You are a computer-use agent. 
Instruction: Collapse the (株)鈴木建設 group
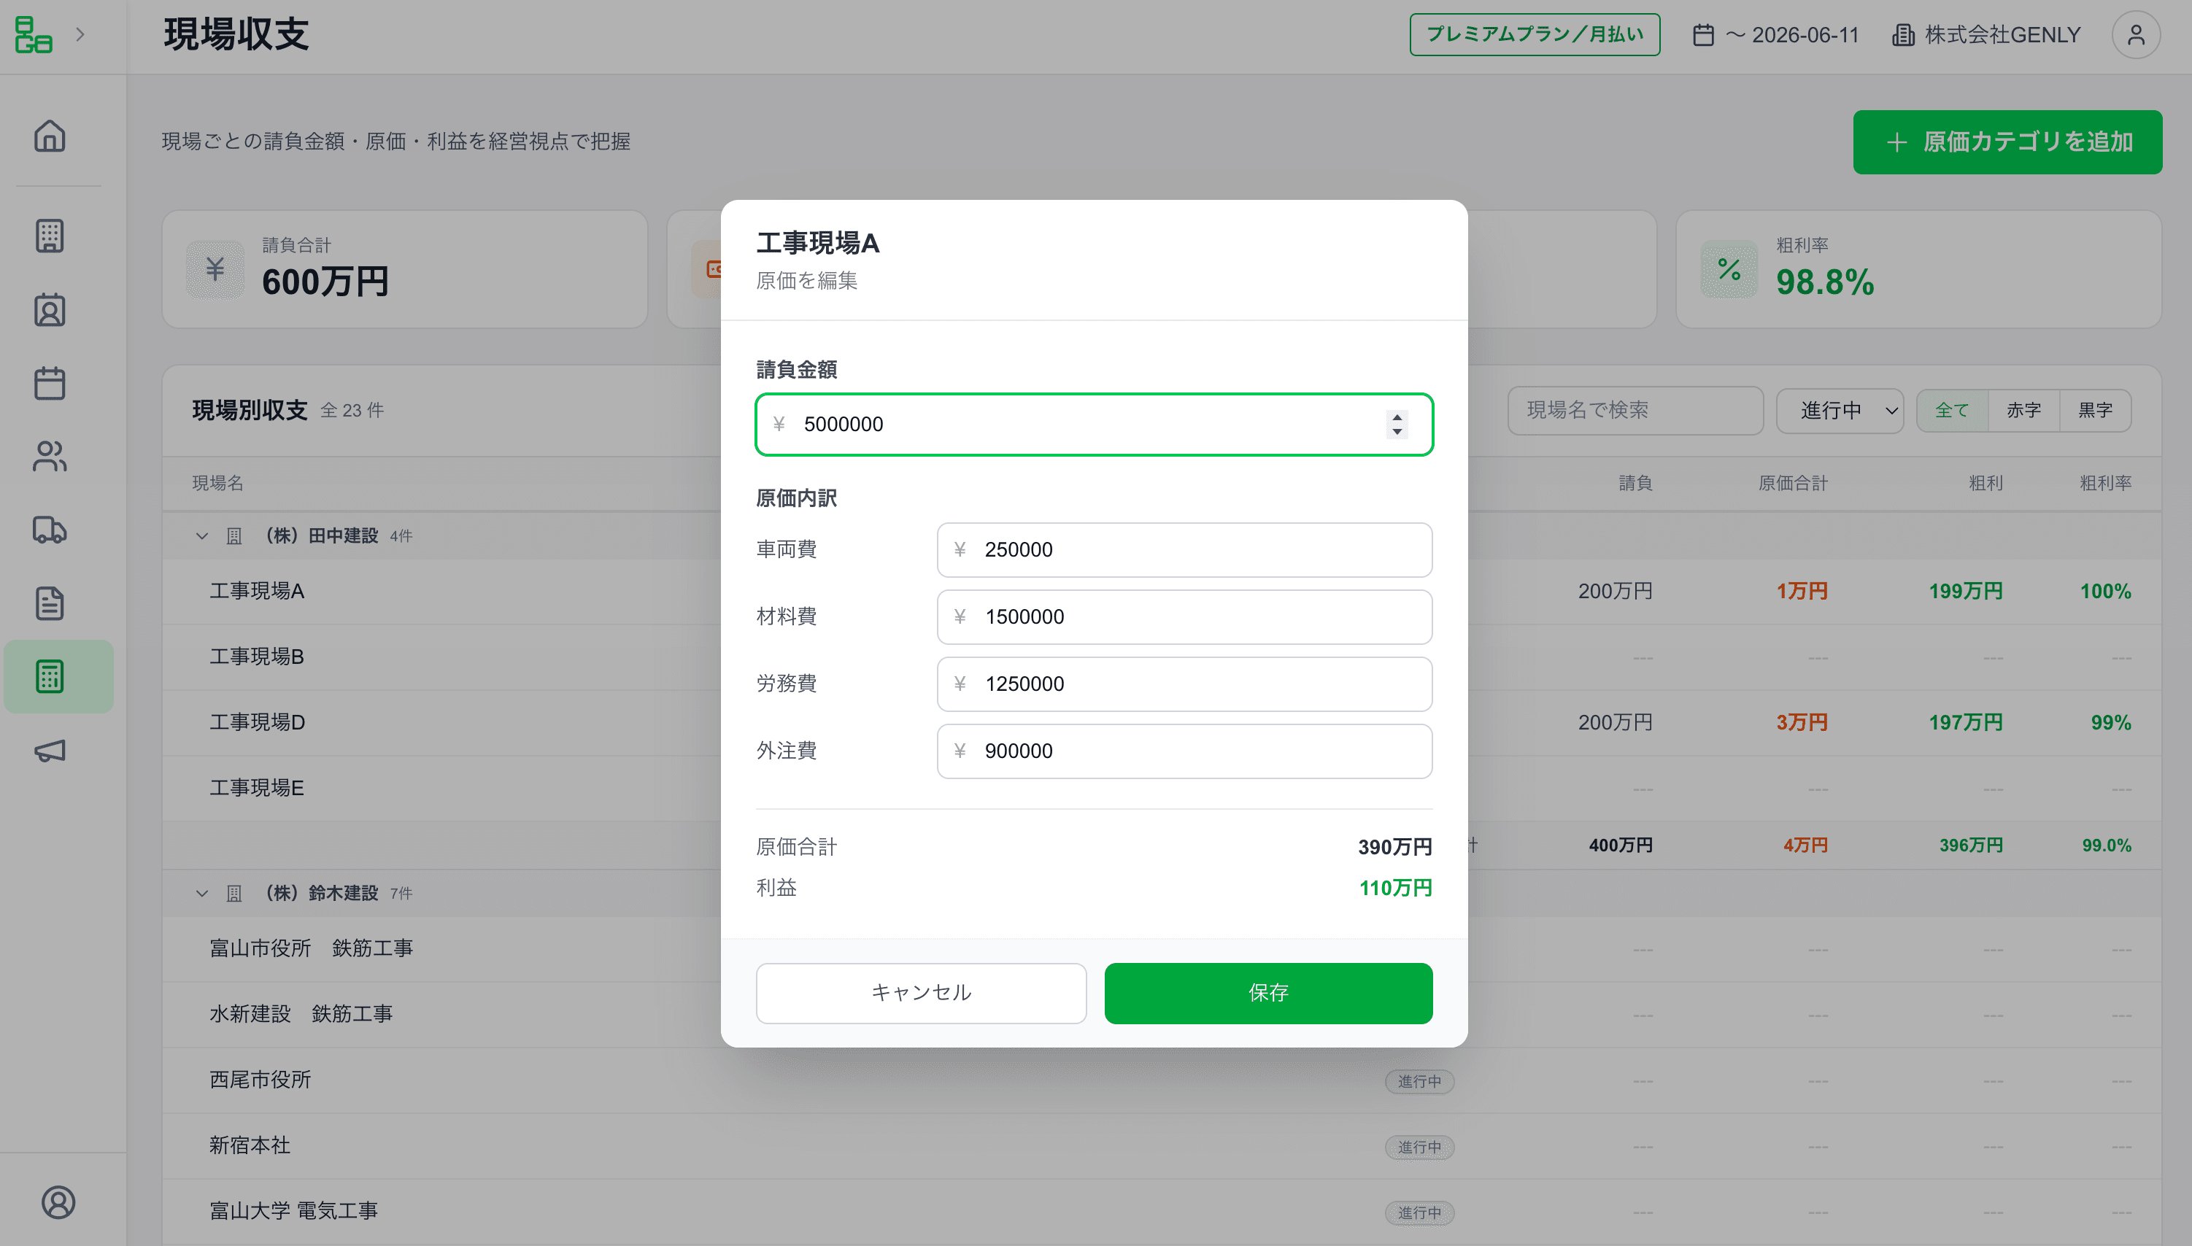(x=202, y=894)
